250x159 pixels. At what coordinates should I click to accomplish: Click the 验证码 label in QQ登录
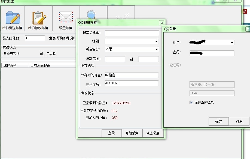pos(175,65)
